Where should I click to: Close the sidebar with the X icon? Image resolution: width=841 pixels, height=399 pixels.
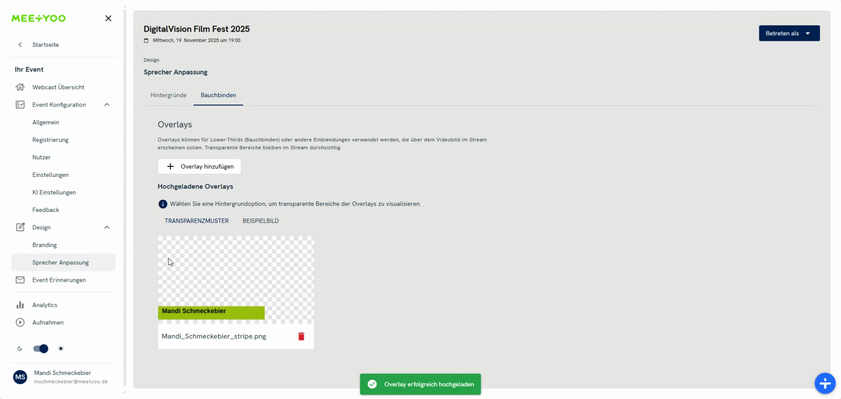coord(108,18)
